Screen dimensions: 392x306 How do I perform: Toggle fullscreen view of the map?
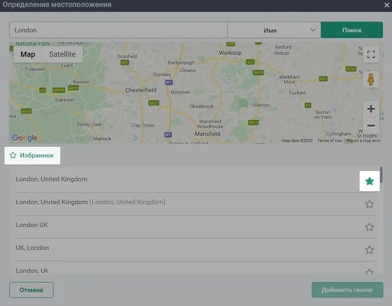(x=370, y=54)
